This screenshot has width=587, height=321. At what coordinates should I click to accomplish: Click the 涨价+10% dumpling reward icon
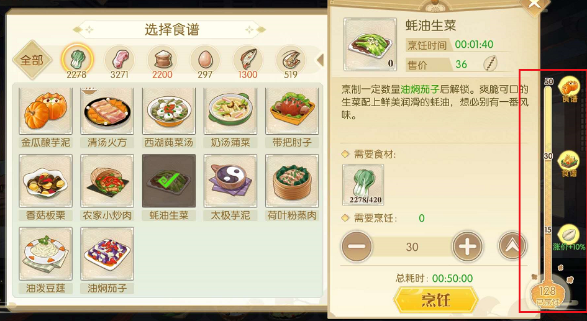coord(568,237)
